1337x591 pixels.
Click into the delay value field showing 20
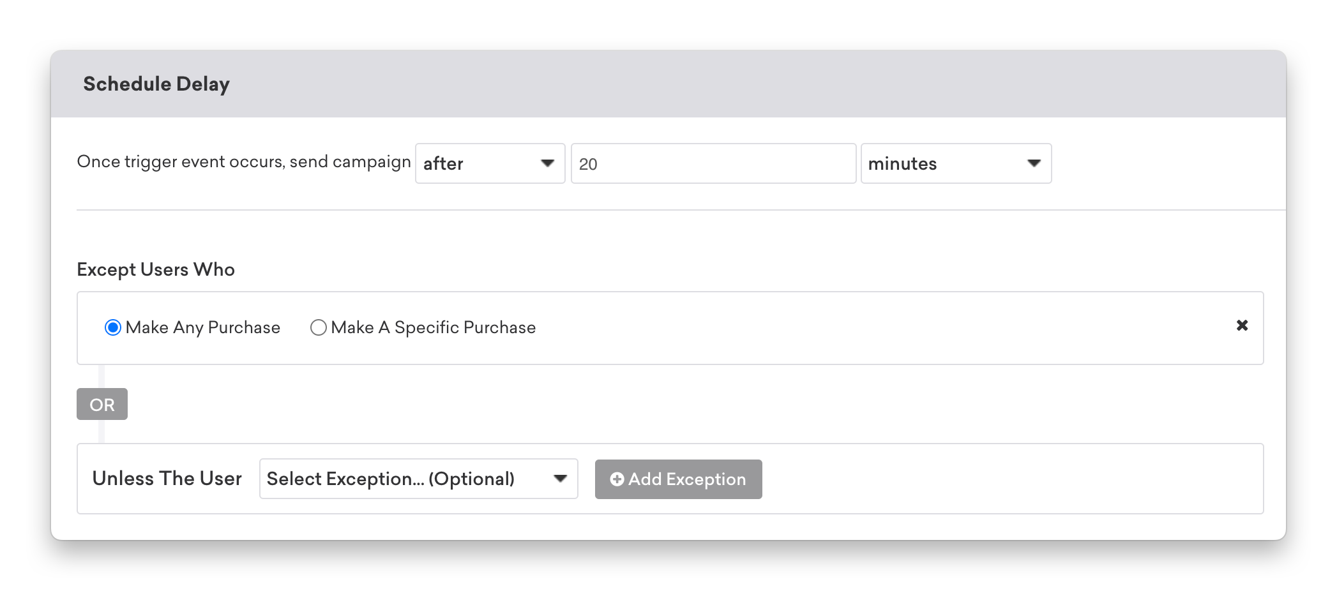tap(713, 163)
